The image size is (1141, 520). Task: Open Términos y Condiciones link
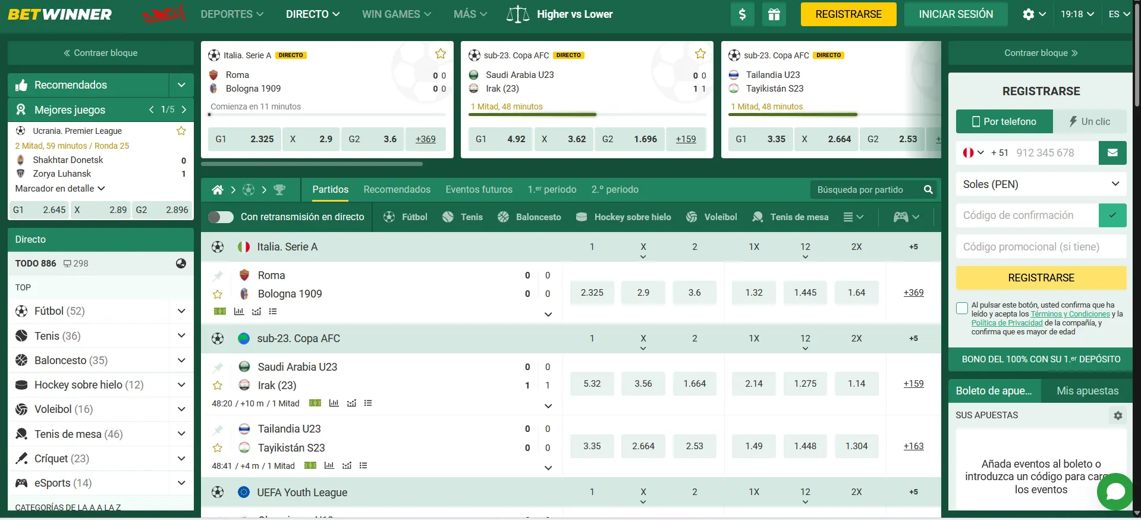click(x=1070, y=314)
